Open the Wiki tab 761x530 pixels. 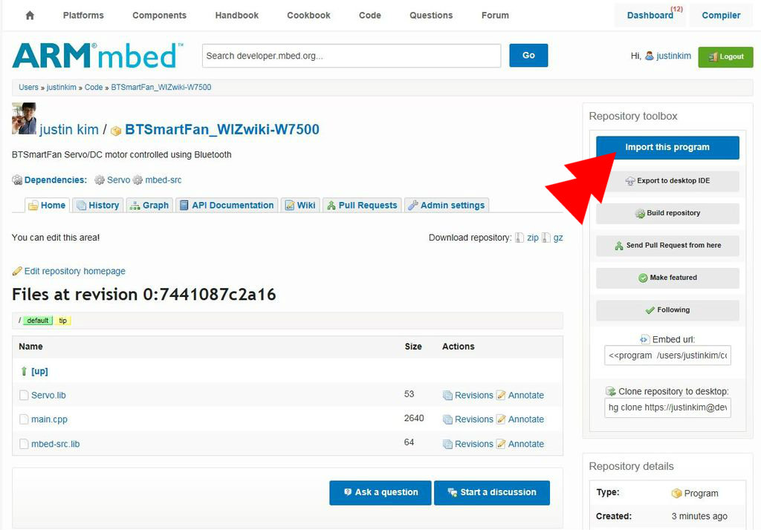click(x=300, y=205)
